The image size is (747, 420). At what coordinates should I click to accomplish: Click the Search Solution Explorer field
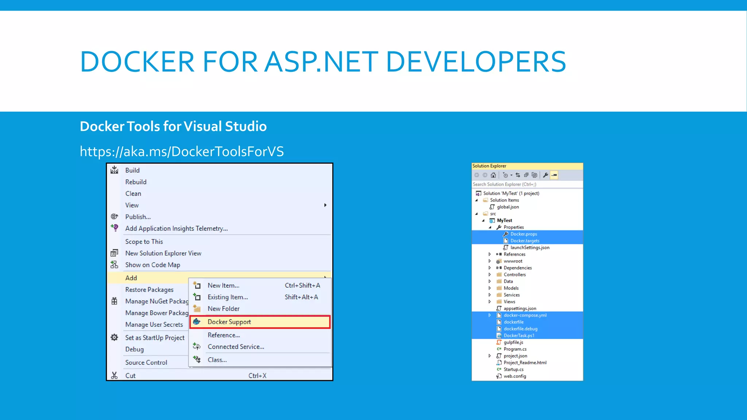[527, 184]
